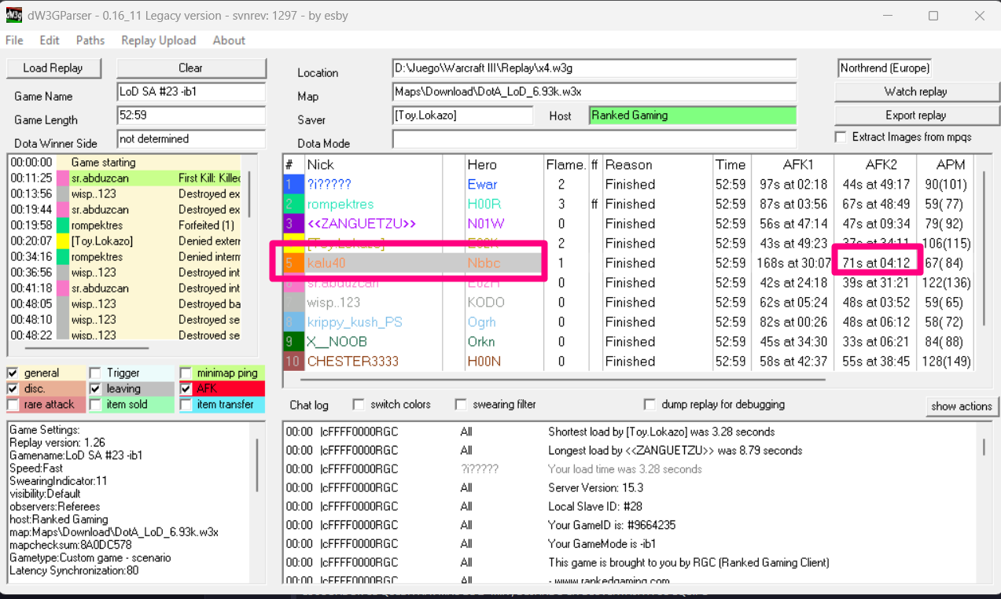The height and width of the screenshot is (599, 1001).
Task: Open the About menu
Action: click(x=229, y=40)
